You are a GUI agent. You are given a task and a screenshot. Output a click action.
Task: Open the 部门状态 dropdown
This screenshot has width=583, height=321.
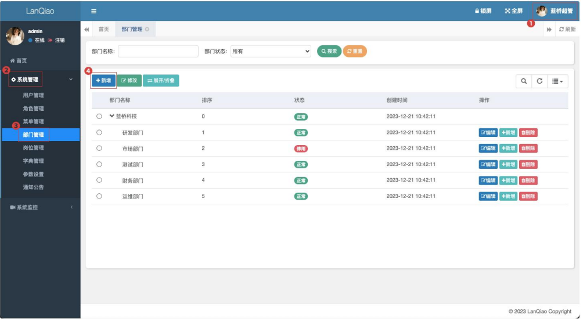pyautogui.click(x=271, y=51)
